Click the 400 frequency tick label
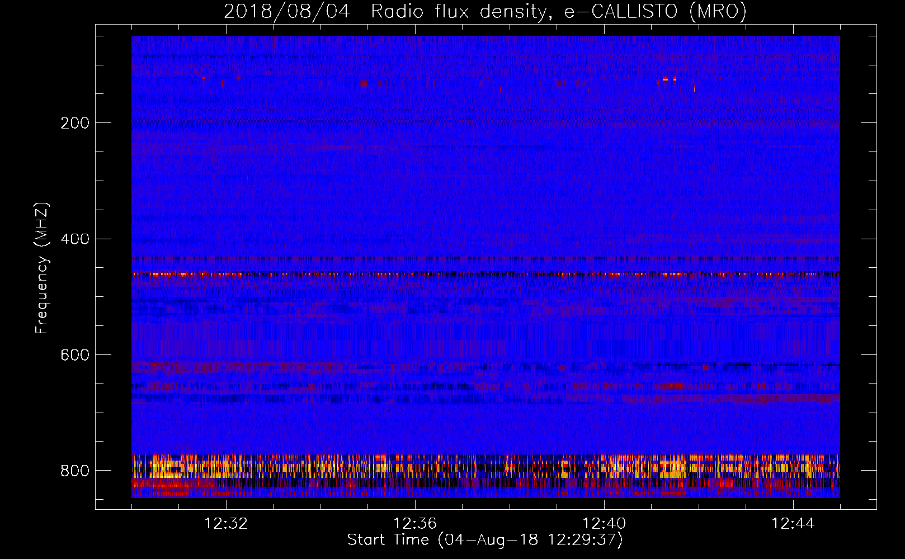905x559 pixels. (75, 239)
